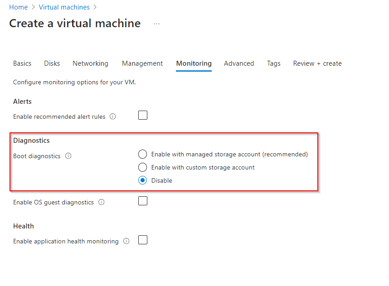Go to Review + create tab
Viewport: 389px width, 286px height.
pyautogui.click(x=317, y=63)
